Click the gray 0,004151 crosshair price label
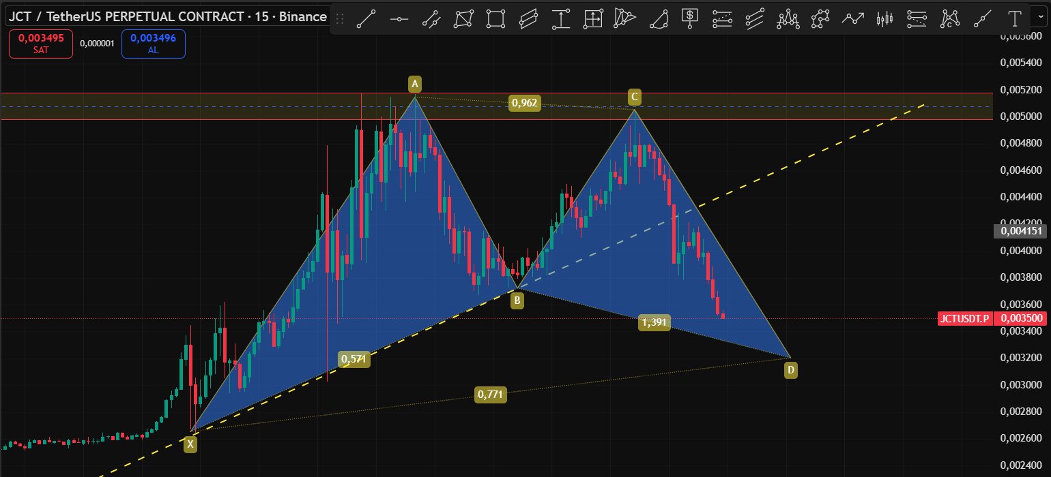The height and width of the screenshot is (477, 1051). tap(1022, 231)
